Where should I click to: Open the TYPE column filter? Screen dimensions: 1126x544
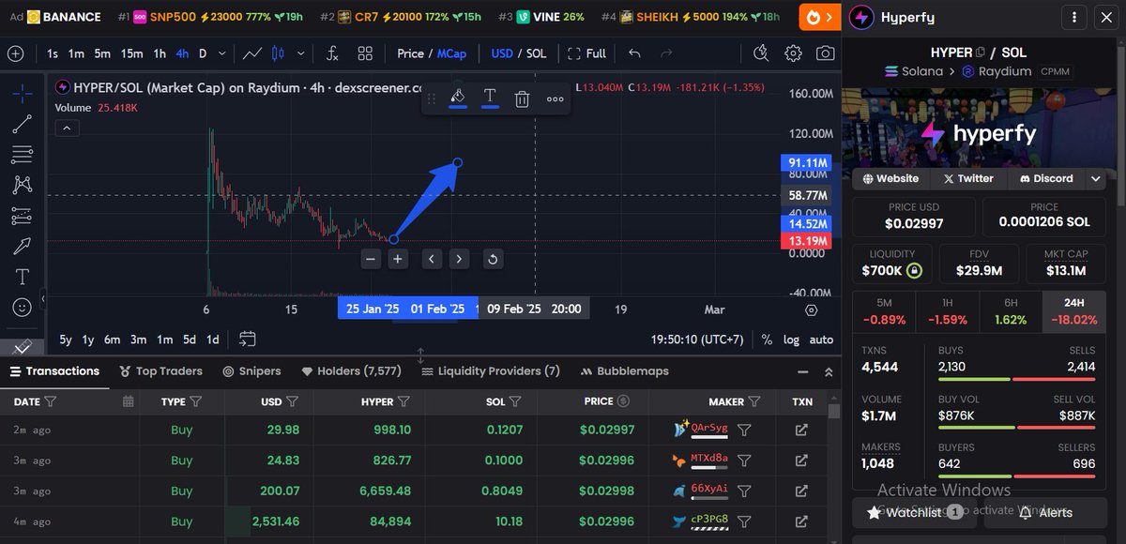pos(196,401)
